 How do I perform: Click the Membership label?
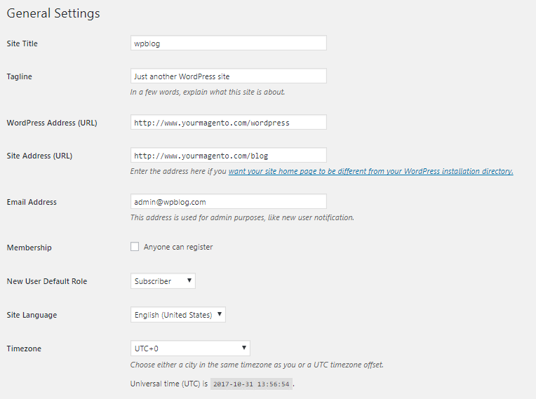[x=29, y=248]
